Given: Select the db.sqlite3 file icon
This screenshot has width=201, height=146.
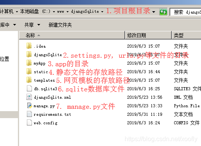Looking at the screenshot, I should [29, 88].
